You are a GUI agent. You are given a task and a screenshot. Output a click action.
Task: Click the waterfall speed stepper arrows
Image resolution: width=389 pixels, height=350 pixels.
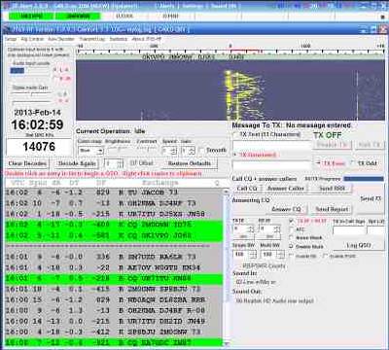coord(174,151)
